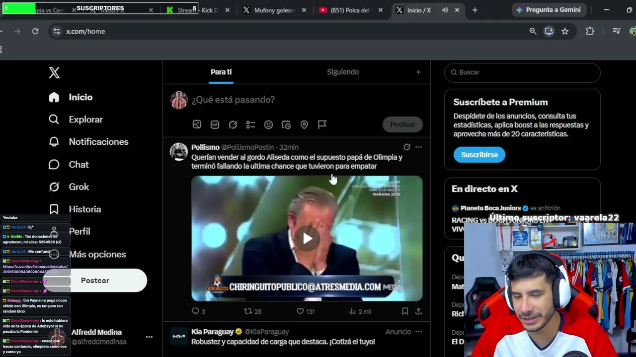The image size is (636, 357).
Task: Open Alfredd Medina account options menu
Action: [149, 337]
